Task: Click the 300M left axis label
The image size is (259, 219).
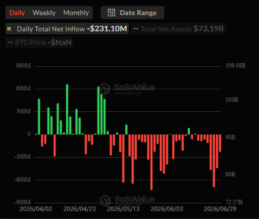Action: (x=23, y=111)
